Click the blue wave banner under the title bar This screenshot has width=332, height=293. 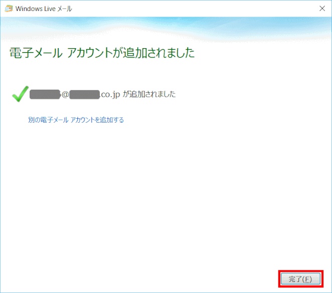[x=166, y=29]
